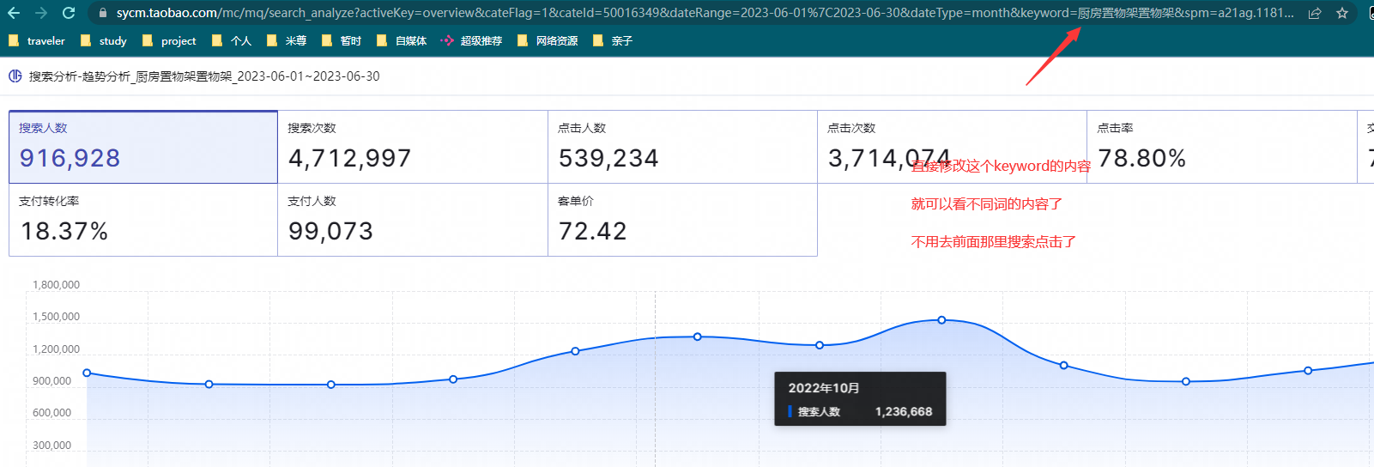Click the browser back arrow
Screen dimensions: 1374x467
coord(14,13)
